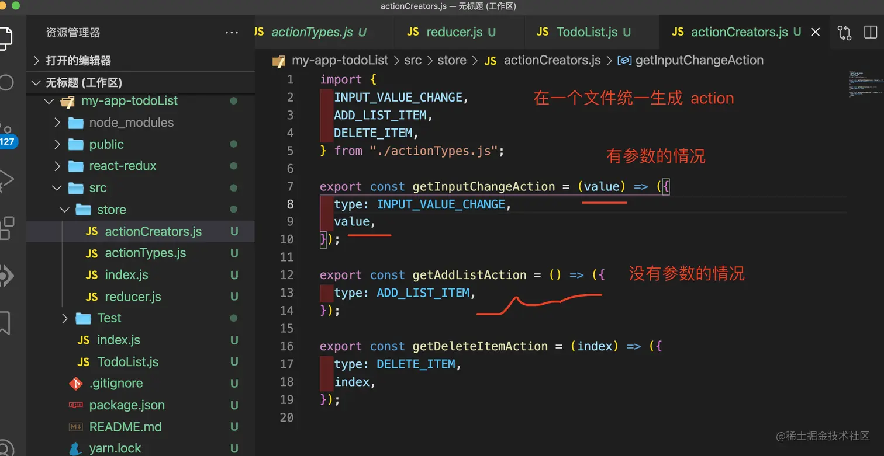Open index.js listed below the Test folder

point(119,340)
